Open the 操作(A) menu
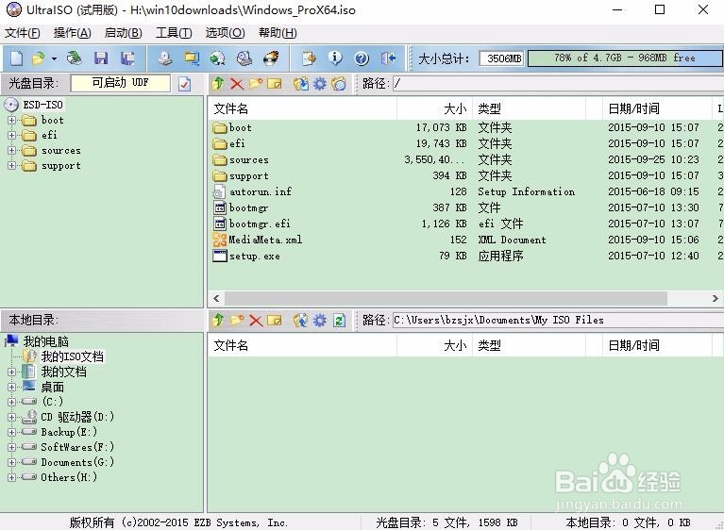Screen dimensions: 724x530 tap(72, 33)
